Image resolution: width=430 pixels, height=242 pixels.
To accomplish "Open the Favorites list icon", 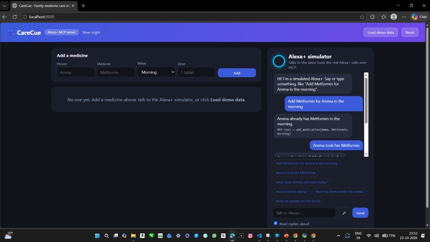I will [384, 17].
